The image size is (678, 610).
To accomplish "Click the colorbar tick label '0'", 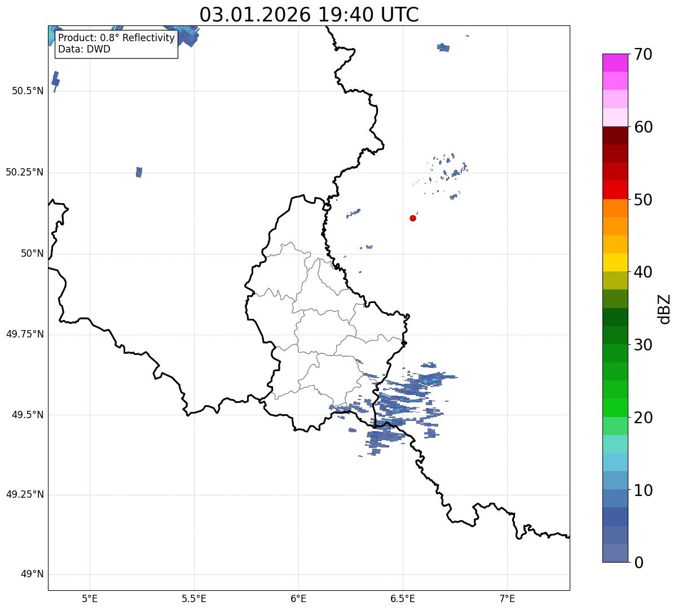I will point(638,563).
